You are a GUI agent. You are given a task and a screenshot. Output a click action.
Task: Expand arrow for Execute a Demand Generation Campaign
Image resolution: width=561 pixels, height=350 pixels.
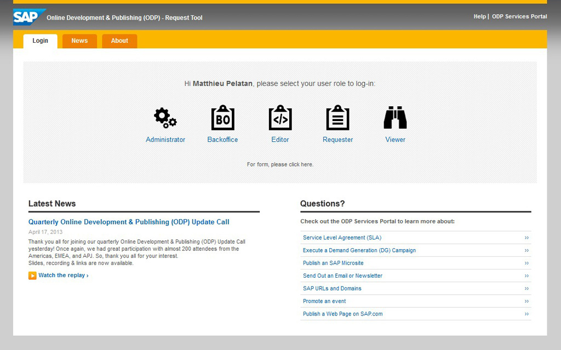pyautogui.click(x=526, y=250)
